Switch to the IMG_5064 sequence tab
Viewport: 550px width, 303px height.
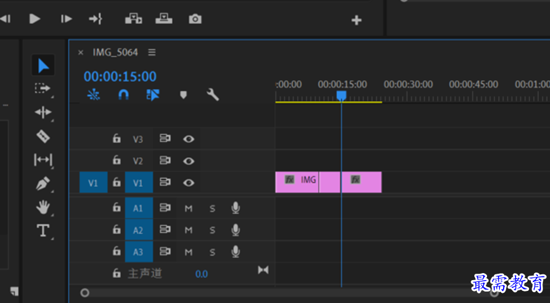pos(115,52)
